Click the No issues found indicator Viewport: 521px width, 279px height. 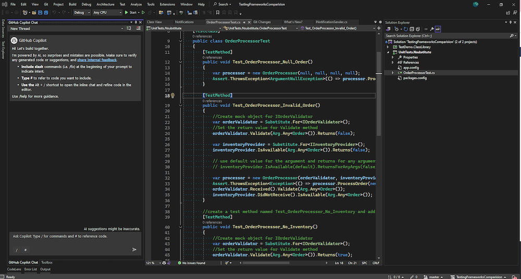coord(192,263)
